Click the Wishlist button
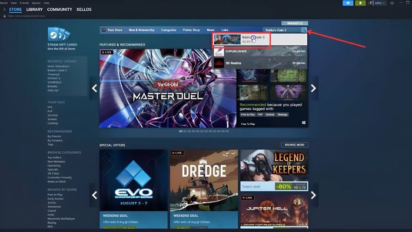 (x=294, y=24)
